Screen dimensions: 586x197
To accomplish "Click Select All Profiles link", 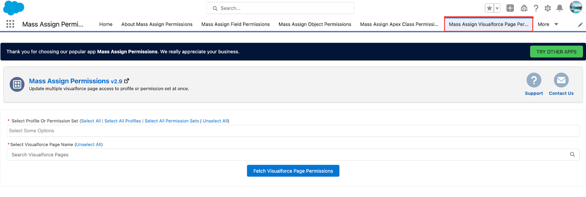I will [123, 121].
